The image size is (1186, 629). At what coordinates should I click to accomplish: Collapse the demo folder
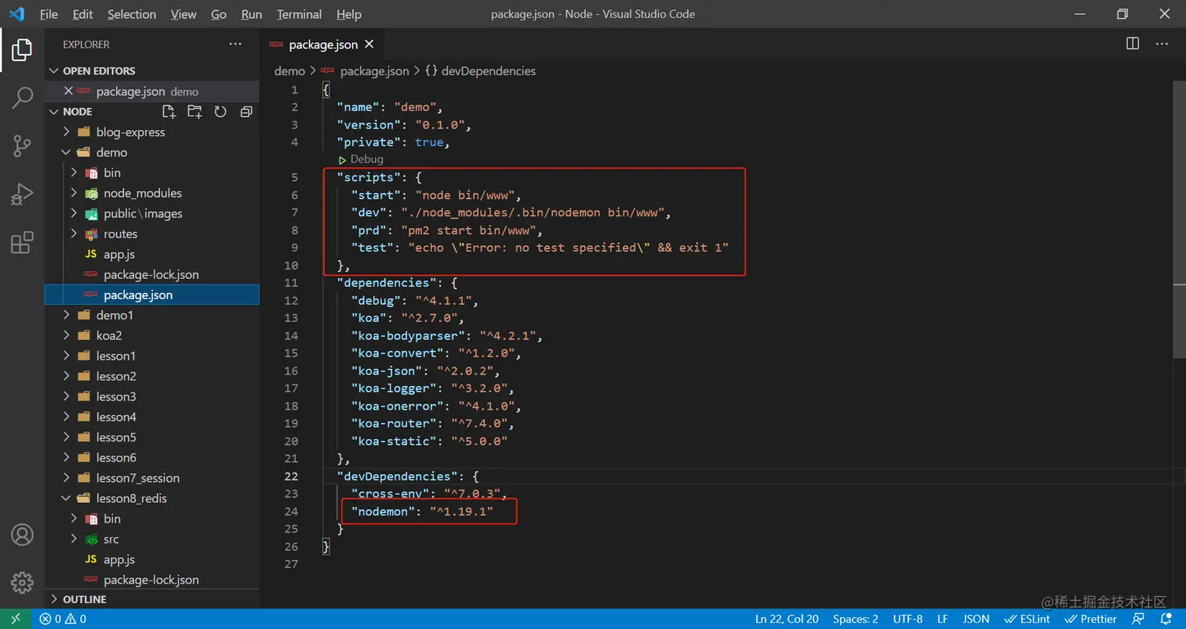pos(152,152)
